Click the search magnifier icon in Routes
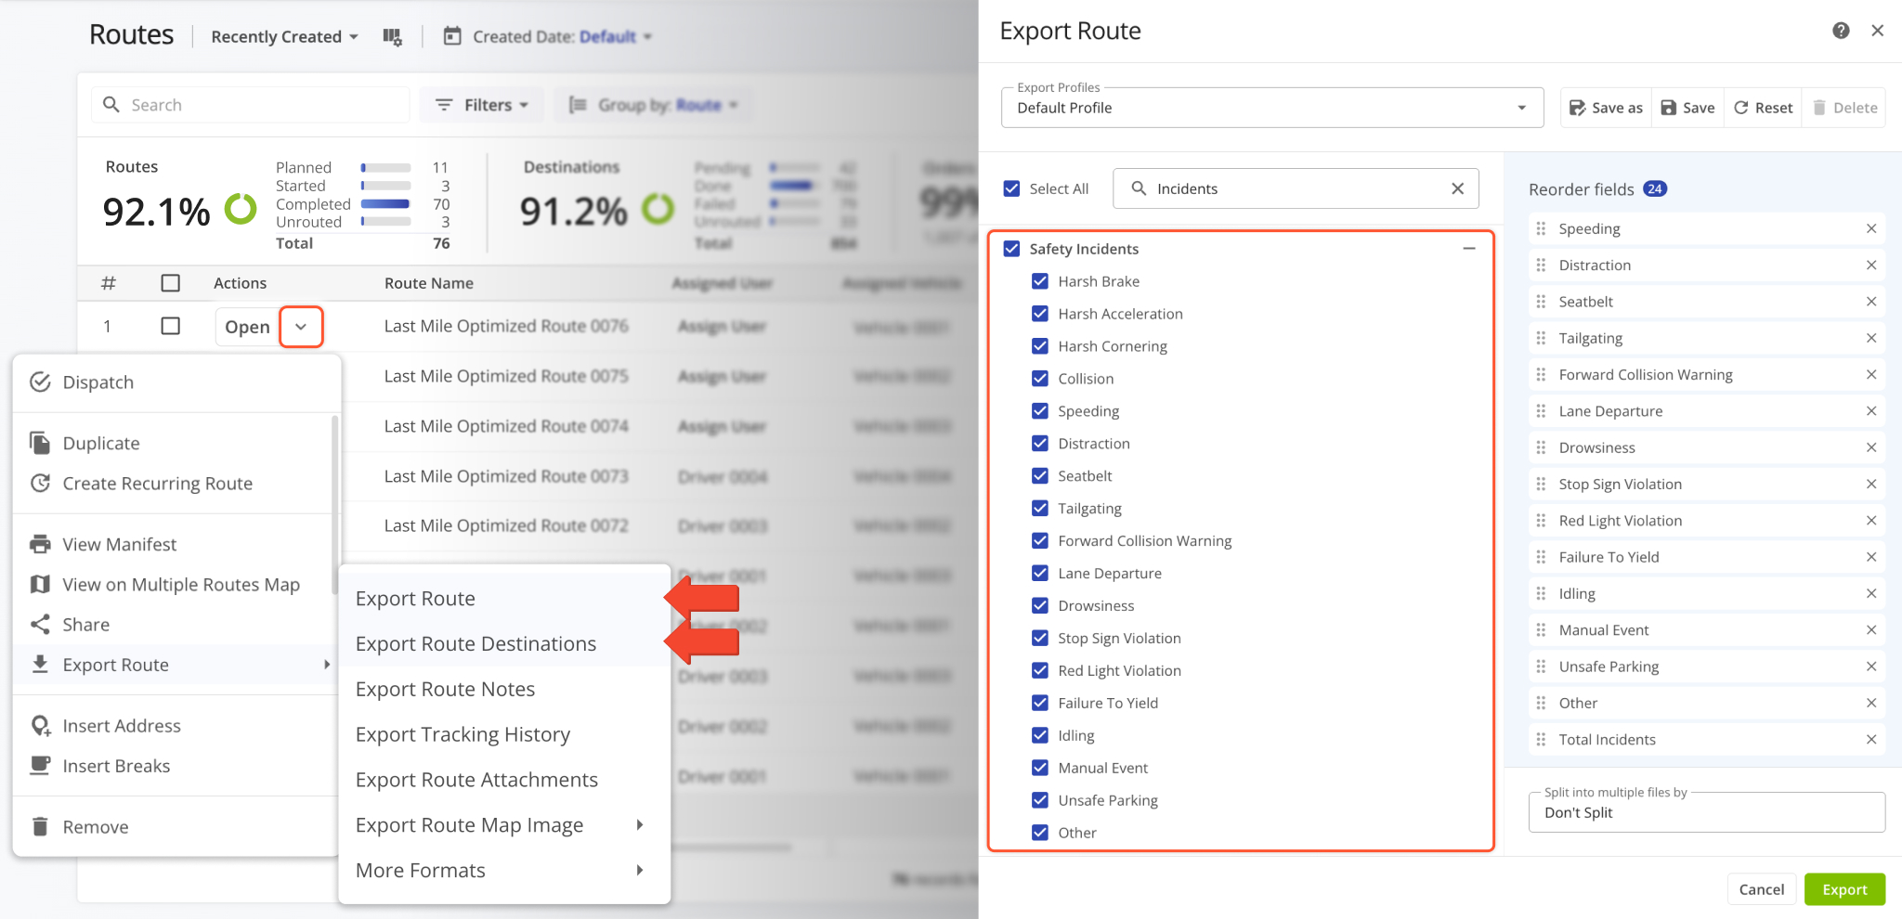This screenshot has width=1902, height=919. coord(111,105)
